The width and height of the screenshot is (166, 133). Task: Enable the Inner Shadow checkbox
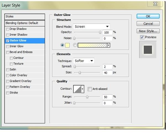7,35
